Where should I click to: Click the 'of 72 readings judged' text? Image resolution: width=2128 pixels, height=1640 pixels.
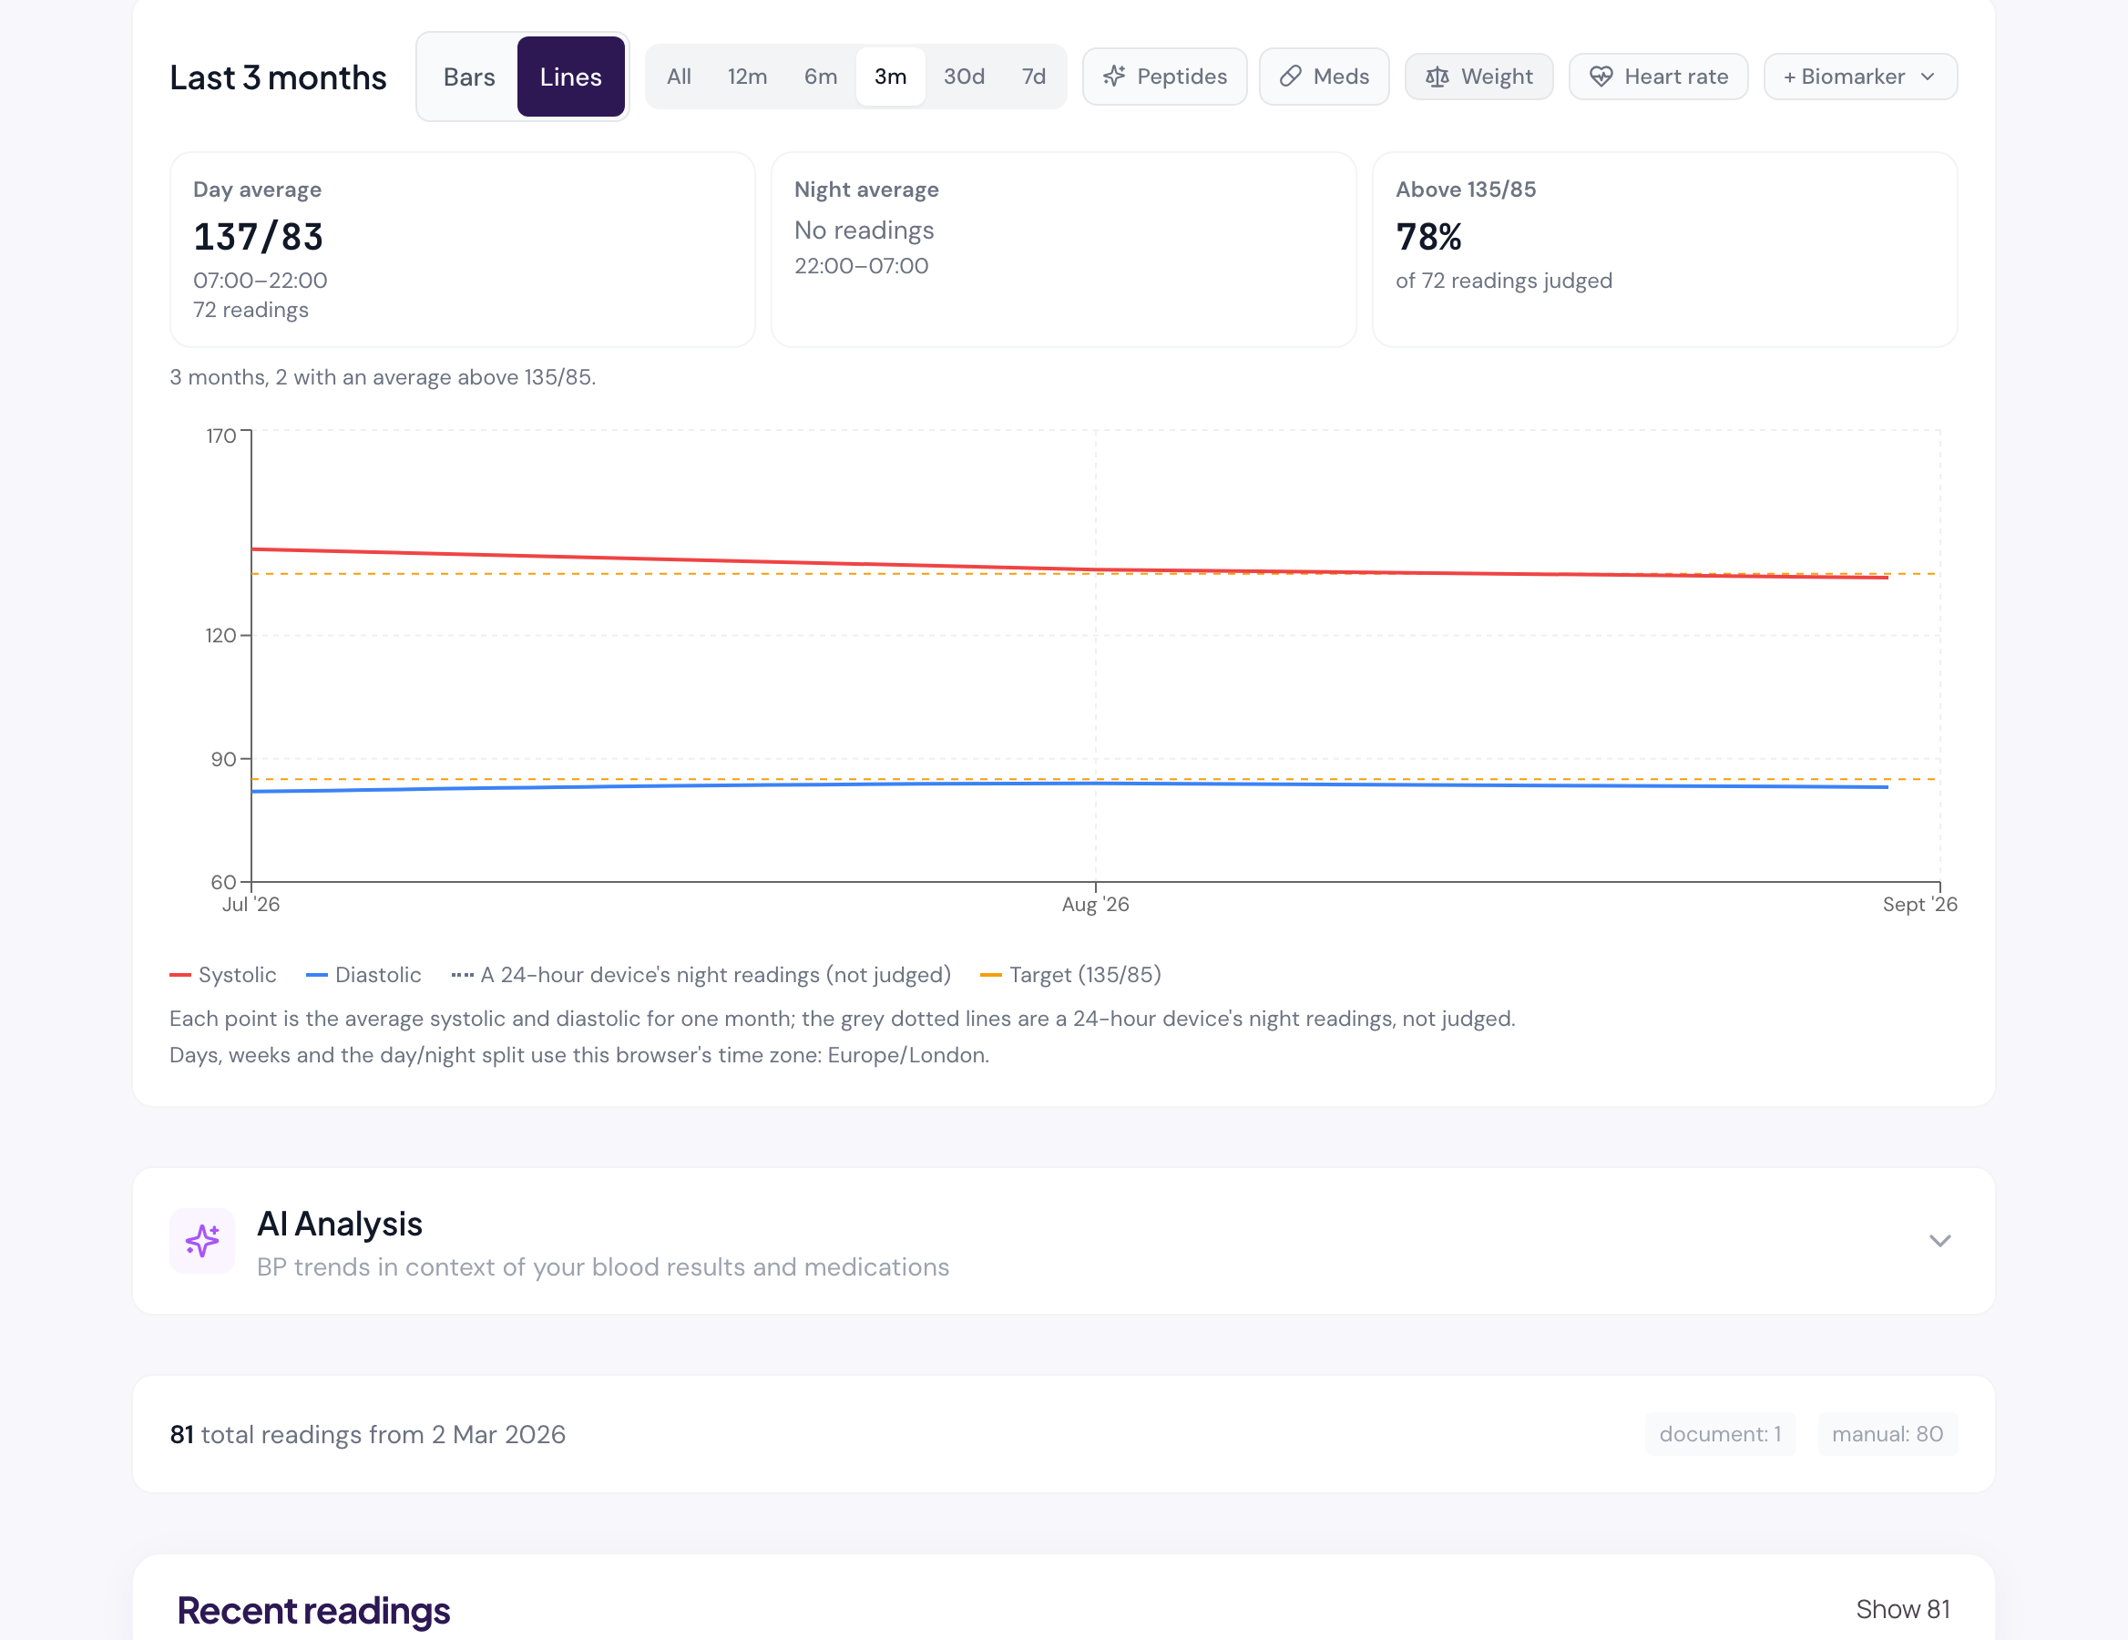(x=1503, y=281)
